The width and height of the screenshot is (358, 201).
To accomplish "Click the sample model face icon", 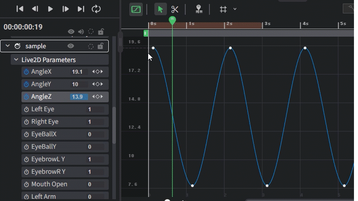I will [x=17, y=46].
